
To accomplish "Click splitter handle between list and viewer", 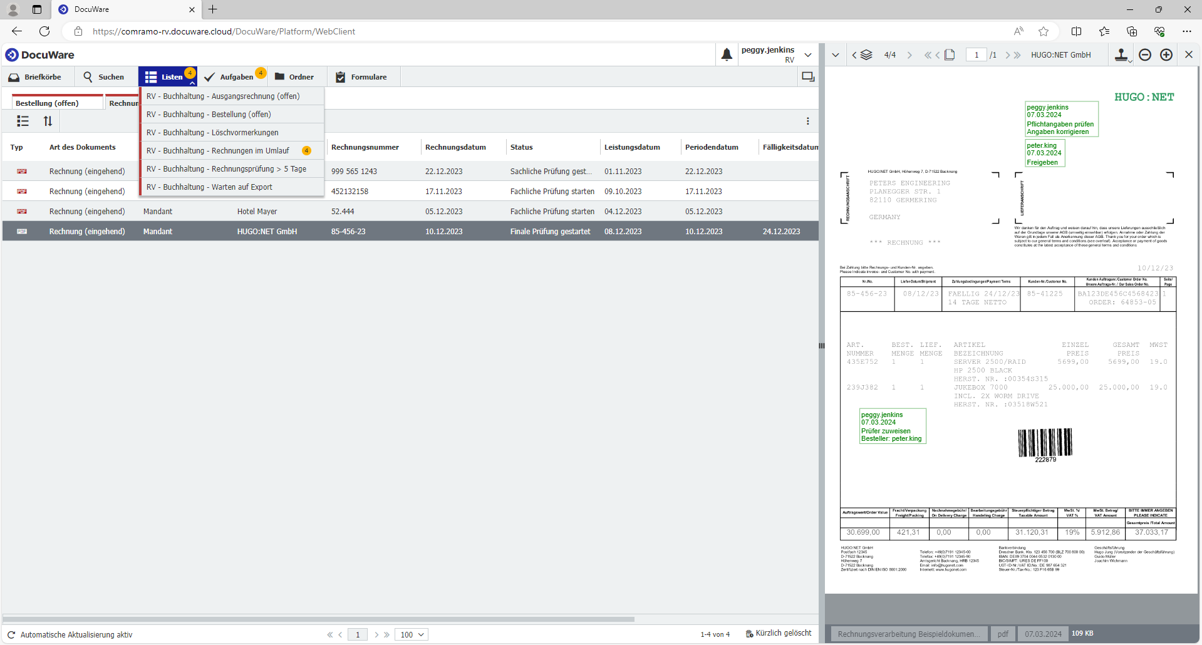I will point(821,346).
